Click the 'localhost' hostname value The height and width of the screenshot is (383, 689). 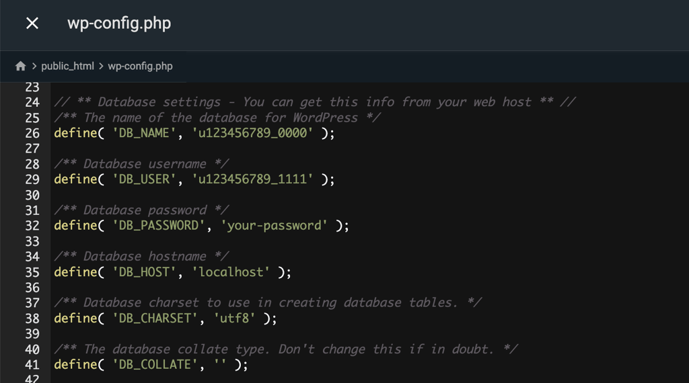click(x=231, y=272)
